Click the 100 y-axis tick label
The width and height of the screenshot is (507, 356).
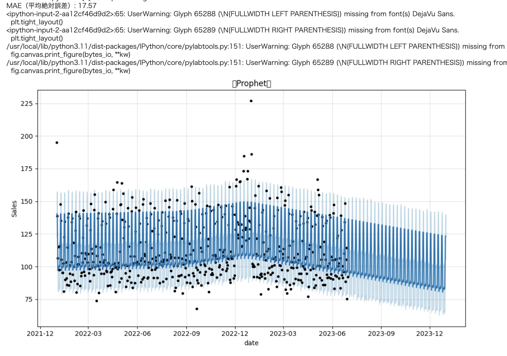click(x=27, y=267)
